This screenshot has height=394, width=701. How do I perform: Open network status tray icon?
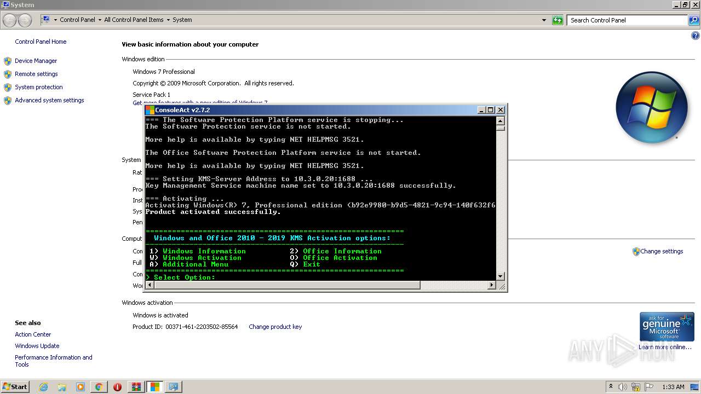(636, 387)
